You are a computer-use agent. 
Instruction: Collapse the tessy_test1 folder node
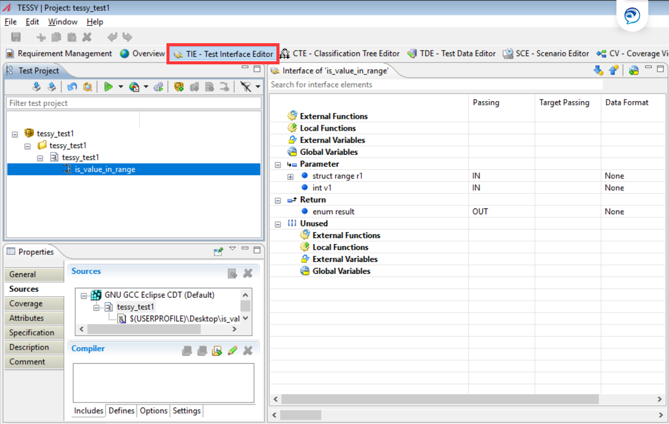tap(27, 146)
